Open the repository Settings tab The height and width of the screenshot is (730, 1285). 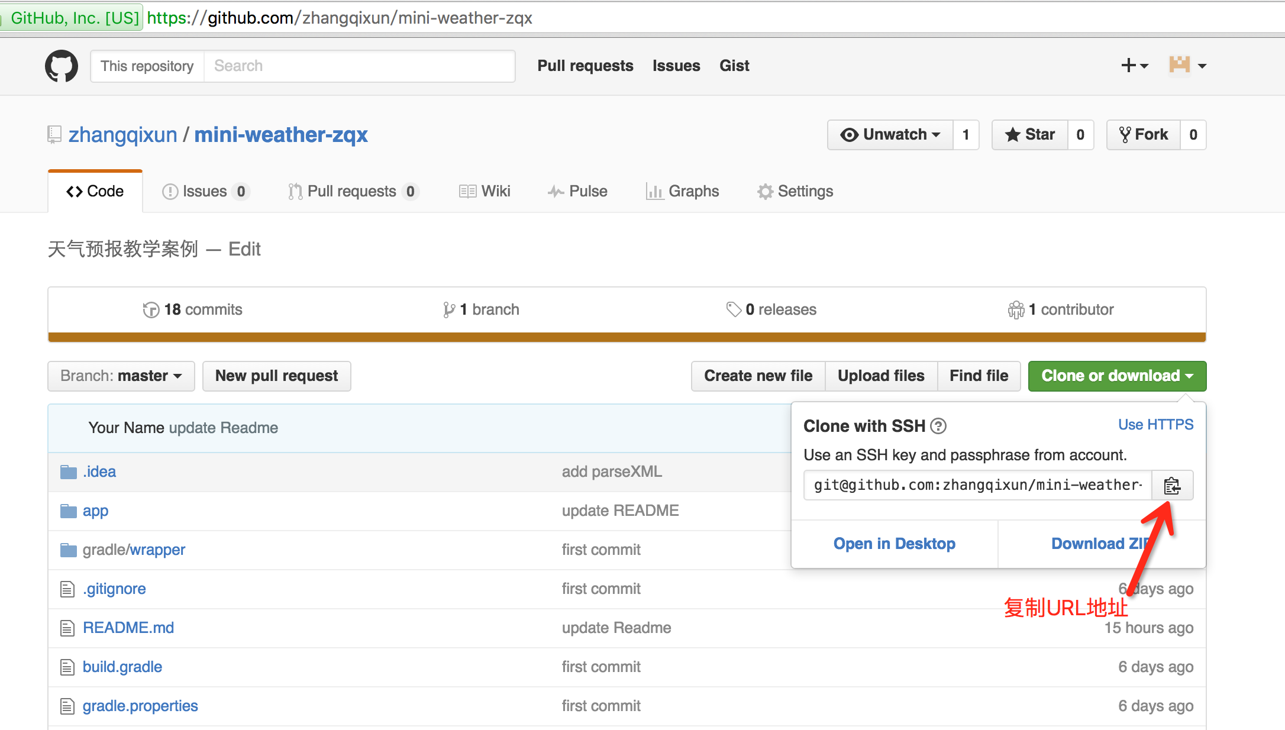point(795,192)
